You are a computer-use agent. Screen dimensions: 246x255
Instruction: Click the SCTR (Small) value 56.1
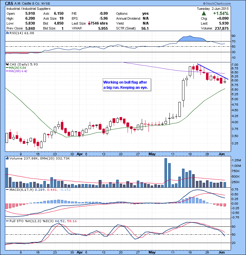145,29
